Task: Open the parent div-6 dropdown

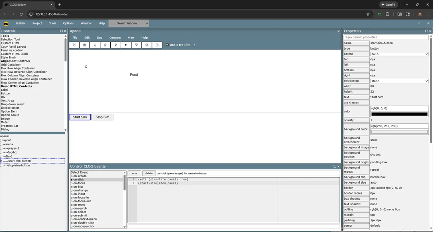Action: coord(399,54)
